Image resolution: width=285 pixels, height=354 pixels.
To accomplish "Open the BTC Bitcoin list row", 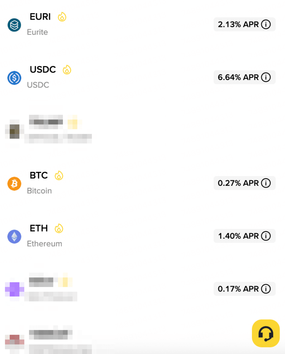I will tap(119, 183).
